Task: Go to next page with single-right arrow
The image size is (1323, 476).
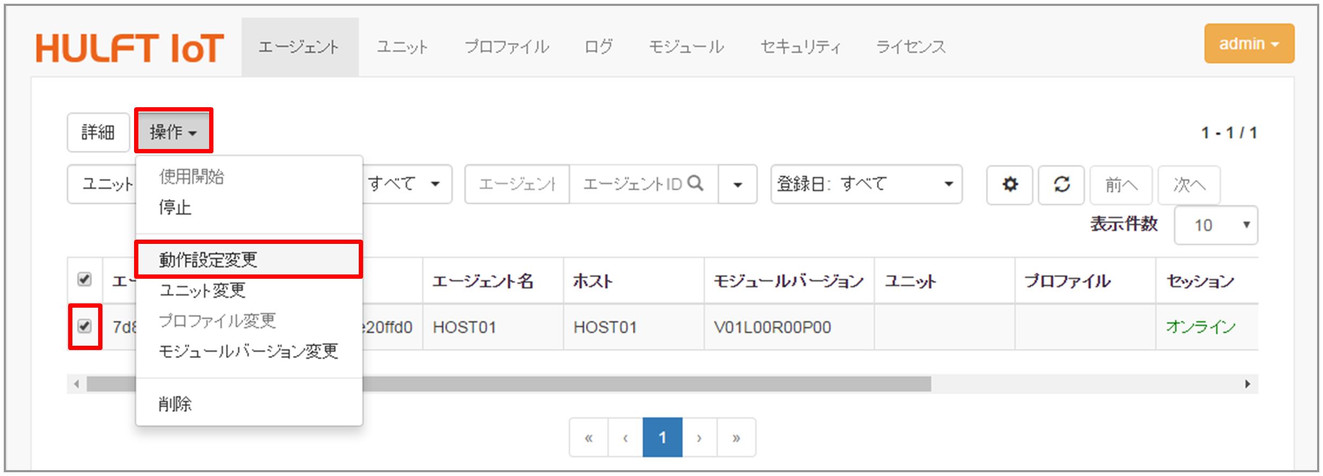Action: (699, 438)
